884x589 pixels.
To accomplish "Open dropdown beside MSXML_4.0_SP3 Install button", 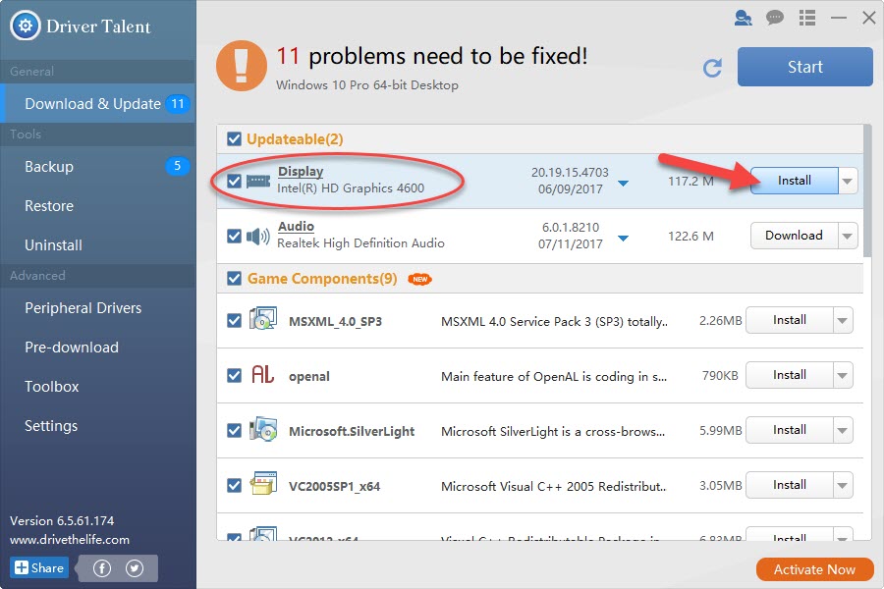I will [843, 321].
